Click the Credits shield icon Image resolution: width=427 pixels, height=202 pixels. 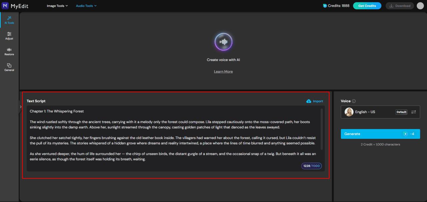click(x=325, y=6)
